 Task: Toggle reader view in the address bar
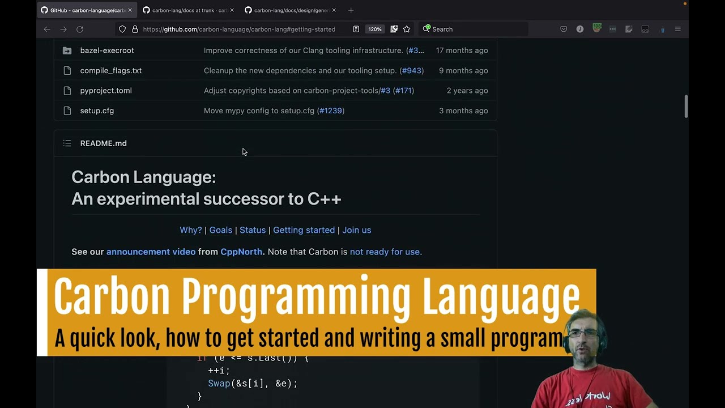(356, 29)
